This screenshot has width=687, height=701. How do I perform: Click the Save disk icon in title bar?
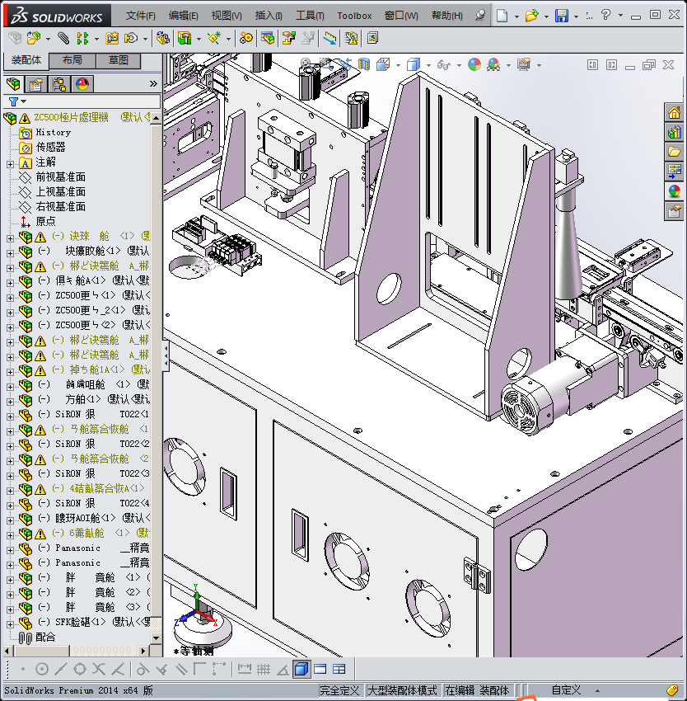(x=561, y=16)
